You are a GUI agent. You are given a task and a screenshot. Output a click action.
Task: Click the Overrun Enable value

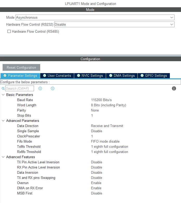coord(96,183)
